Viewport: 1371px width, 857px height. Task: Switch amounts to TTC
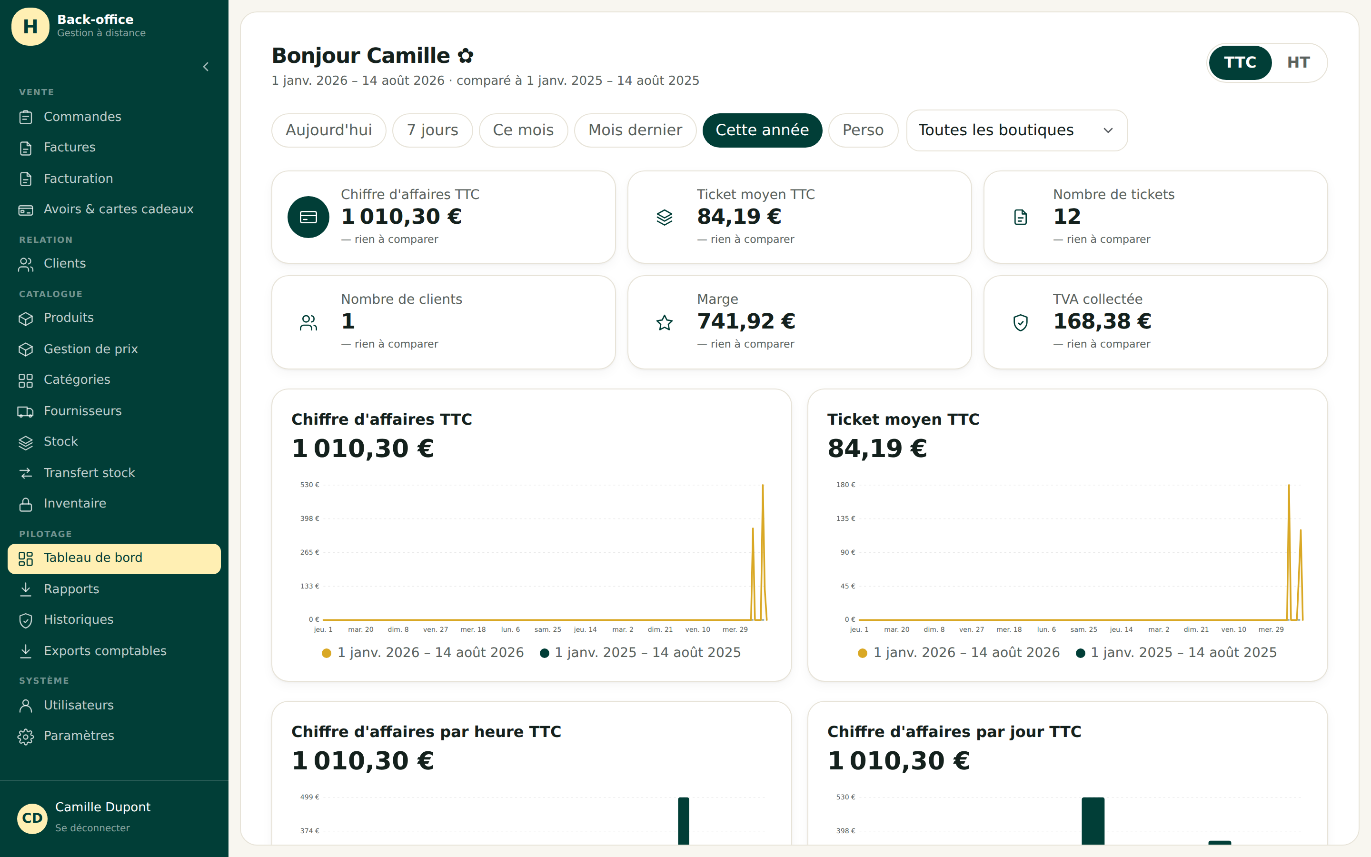click(1240, 62)
